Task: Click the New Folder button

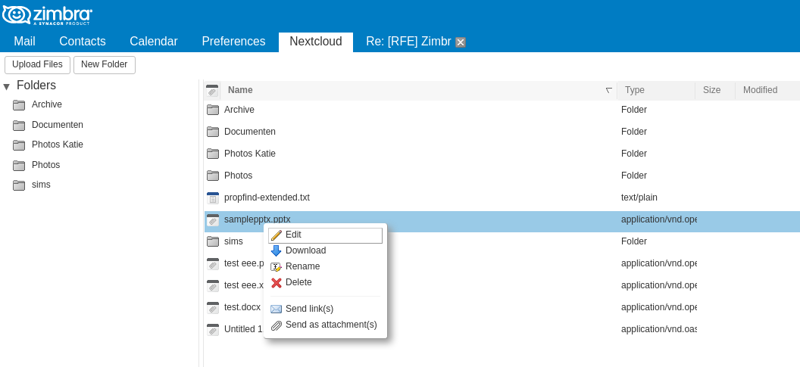Action: (x=104, y=65)
